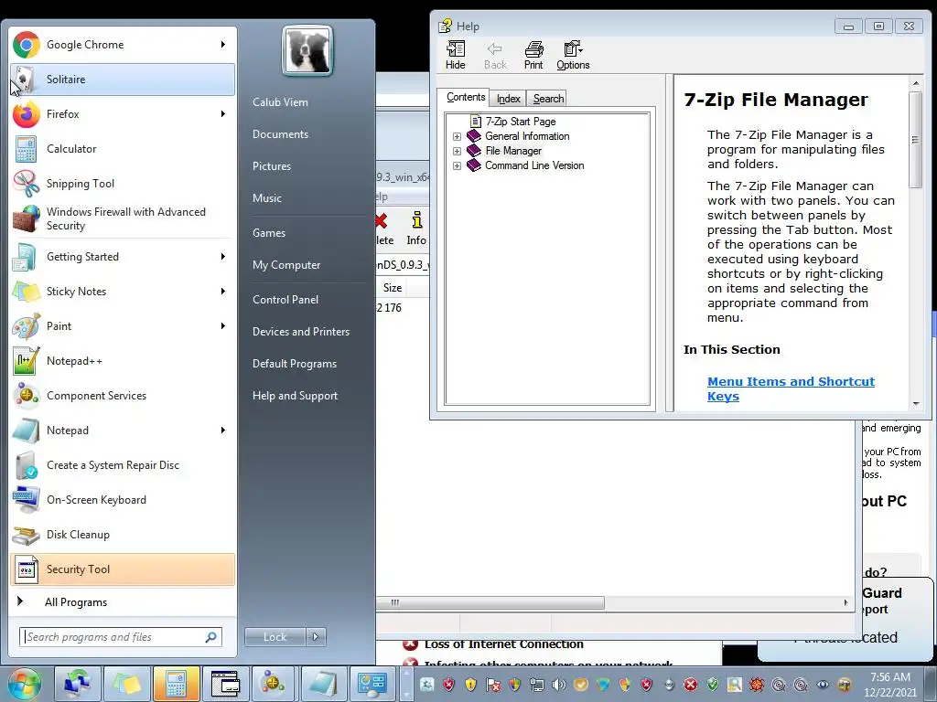937x702 pixels.
Task: Open the Options menu in Help toolbar
Action: coord(573,56)
